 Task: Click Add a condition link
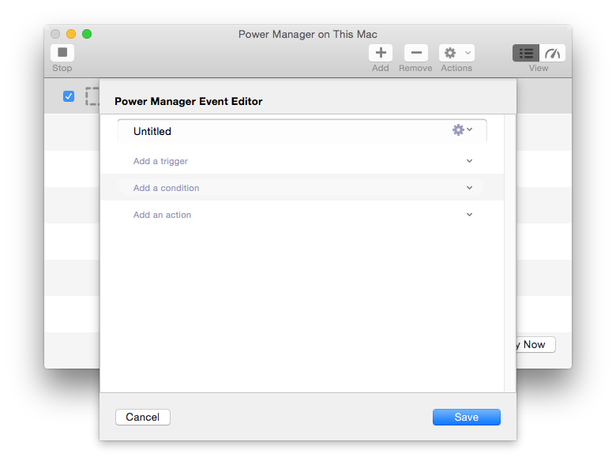tap(166, 188)
